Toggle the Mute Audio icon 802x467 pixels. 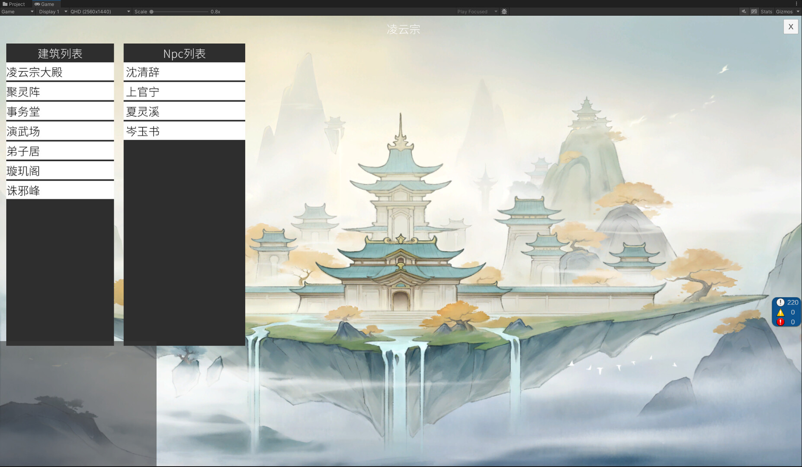pyautogui.click(x=744, y=12)
